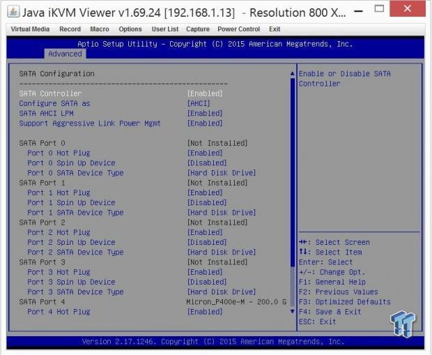This screenshot has height=355, width=432.
Task: Click SATA Port 0 [Not Installed] status
Action: coord(217,143)
